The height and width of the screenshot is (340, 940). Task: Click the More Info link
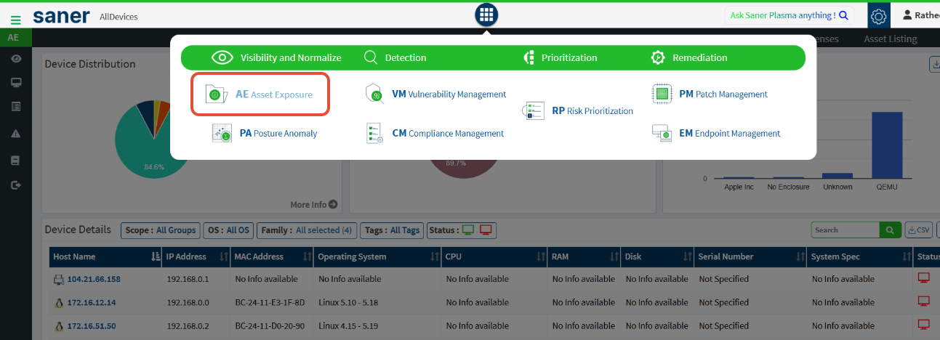[313, 205]
